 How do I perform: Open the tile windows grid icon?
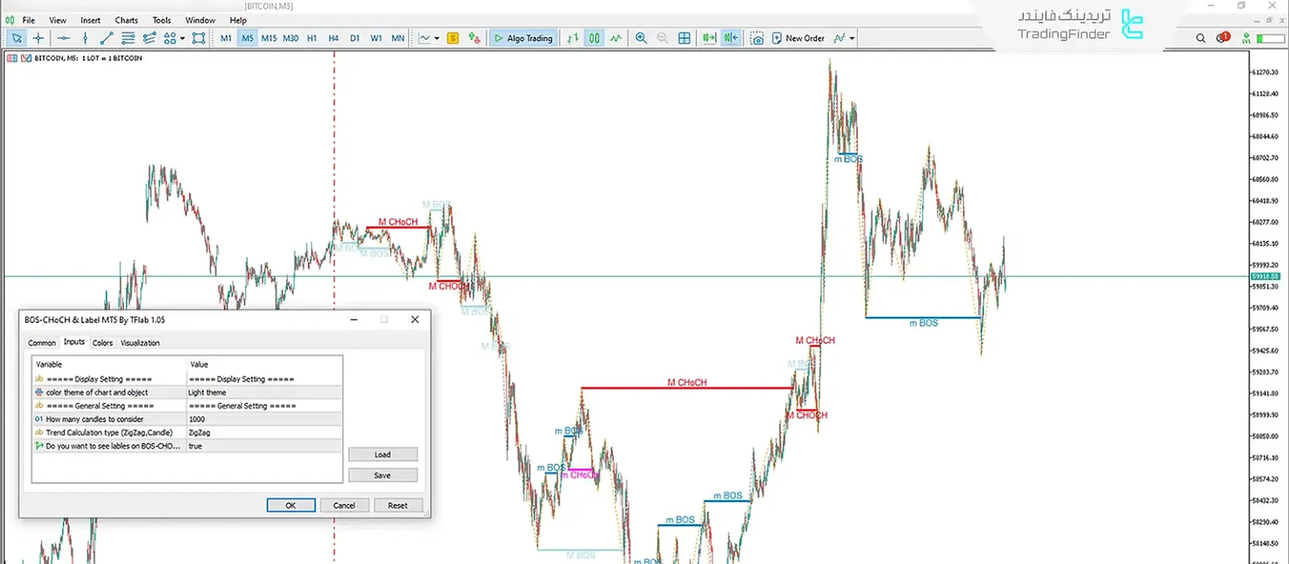[684, 38]
